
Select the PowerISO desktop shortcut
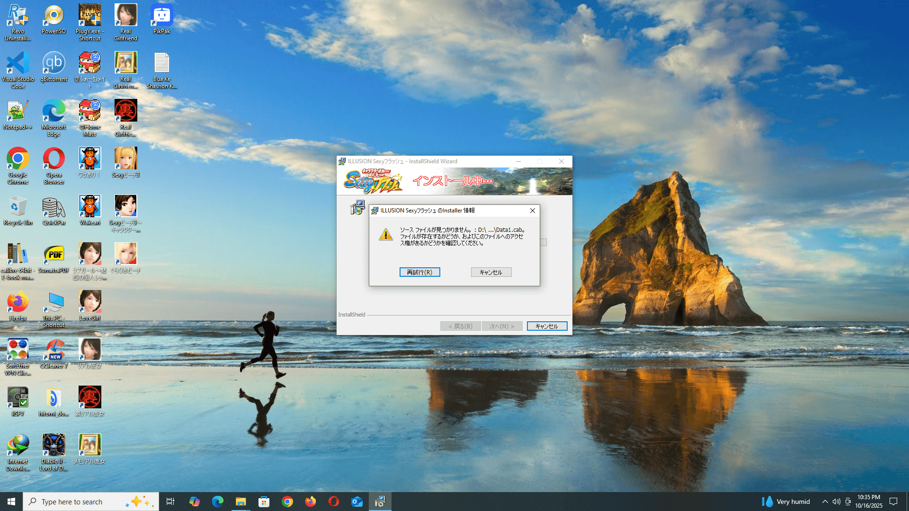53,16
